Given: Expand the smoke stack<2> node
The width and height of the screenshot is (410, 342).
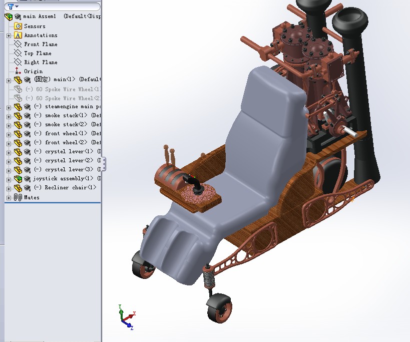Looking at the screenshot, I should (x=9, y=126).
